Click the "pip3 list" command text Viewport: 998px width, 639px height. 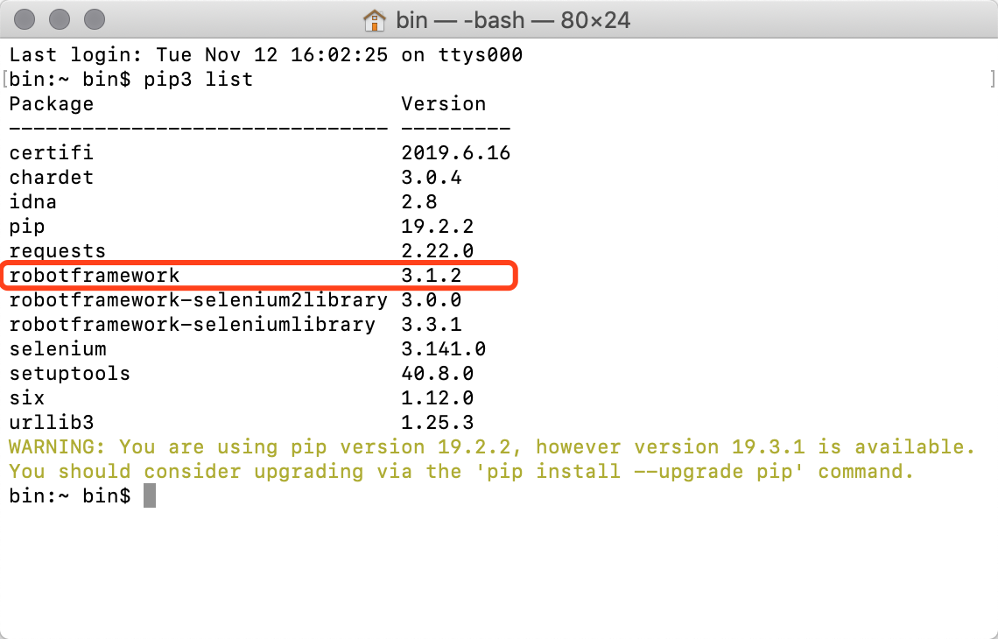(199, 80)
